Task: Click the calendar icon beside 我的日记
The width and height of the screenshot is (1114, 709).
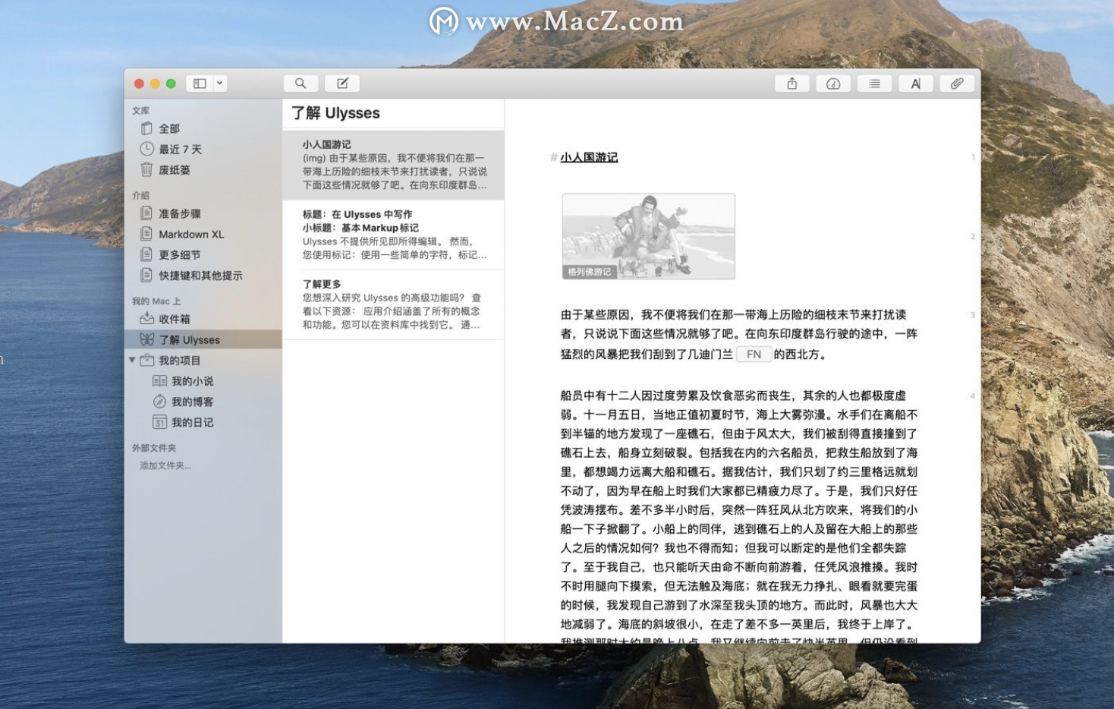Action: (x=159, y=422)
